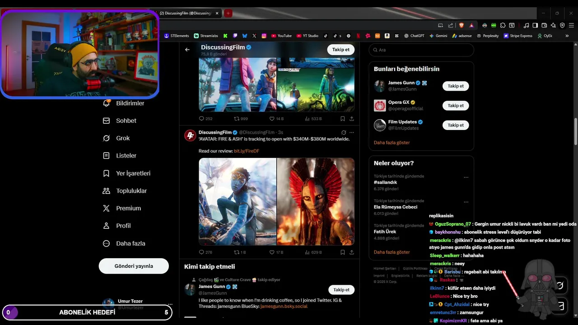578x325 pixels.
Task: Open the browser hamburger menu
Action: 571,25
